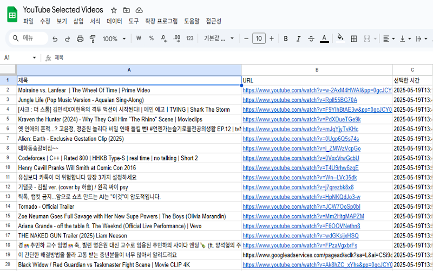The image size is (433, 271).
Task: Decrease font size with minus button
Action: [x=246, y=38]
